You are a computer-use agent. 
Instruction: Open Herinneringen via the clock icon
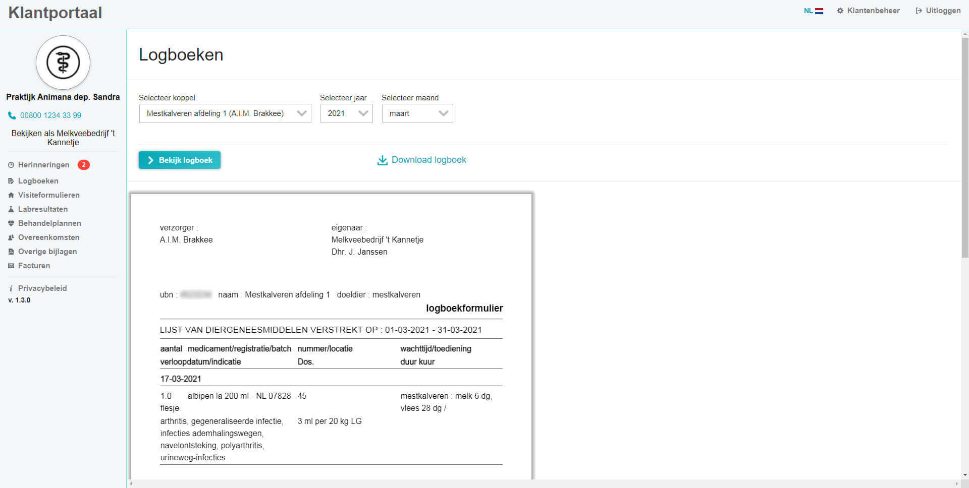(x=11, y=164)
